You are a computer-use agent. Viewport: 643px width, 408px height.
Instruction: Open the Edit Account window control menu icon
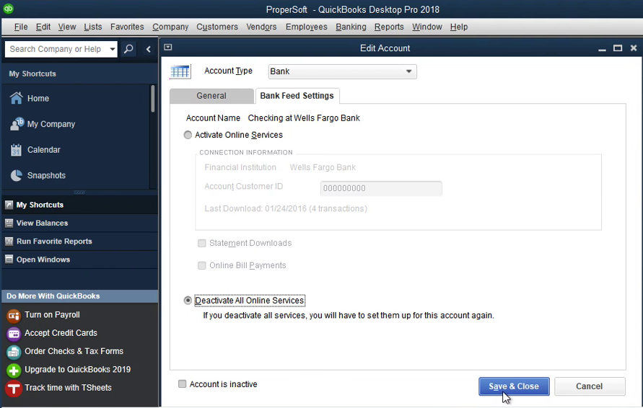[x=168, y=47]
